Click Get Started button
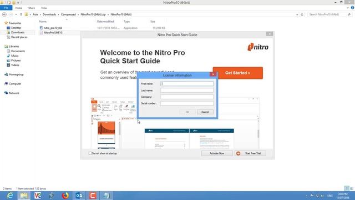 pyautogui.click(x=238, y=73)
